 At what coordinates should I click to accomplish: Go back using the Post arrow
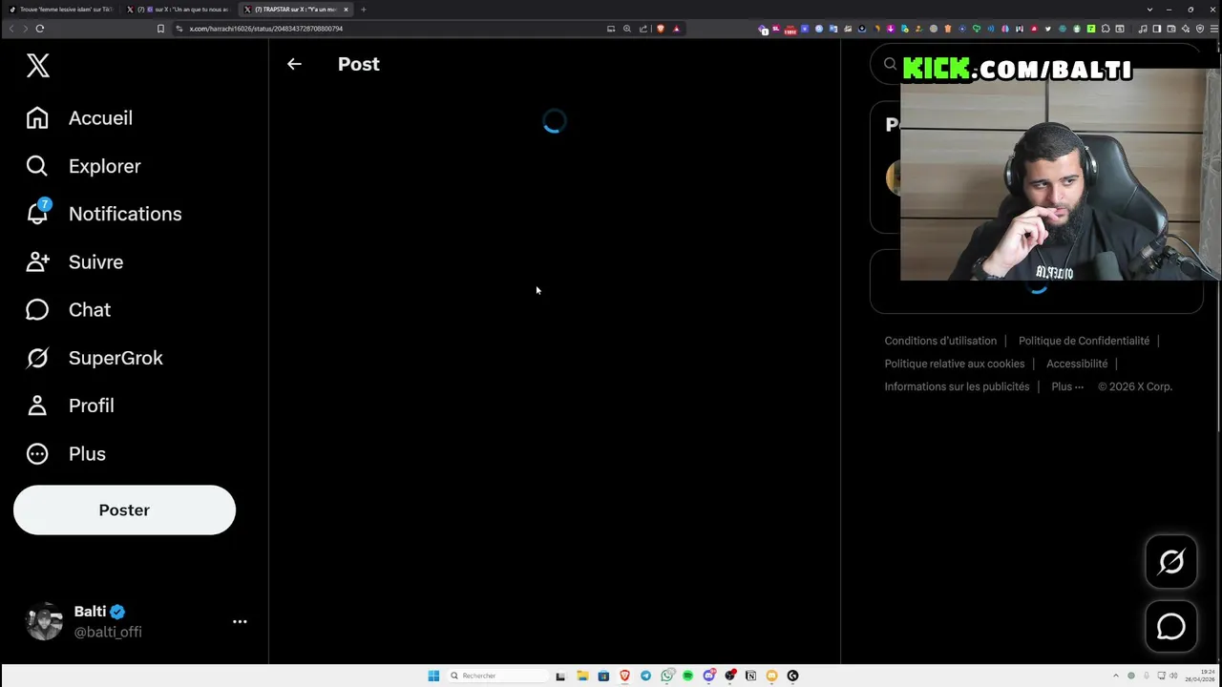pos(294,64)
